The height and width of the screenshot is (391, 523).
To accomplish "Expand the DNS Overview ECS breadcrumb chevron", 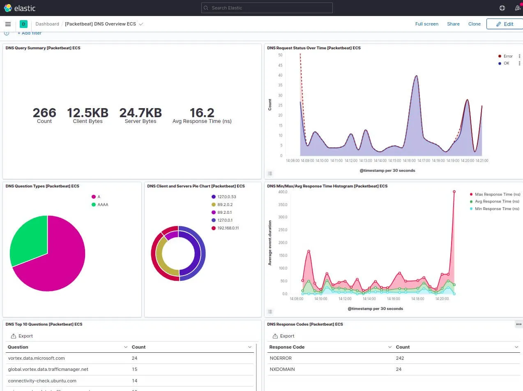I will 141,24.
